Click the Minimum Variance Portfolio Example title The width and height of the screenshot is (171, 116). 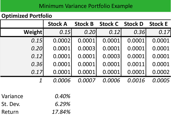click(x=85, y=6)
